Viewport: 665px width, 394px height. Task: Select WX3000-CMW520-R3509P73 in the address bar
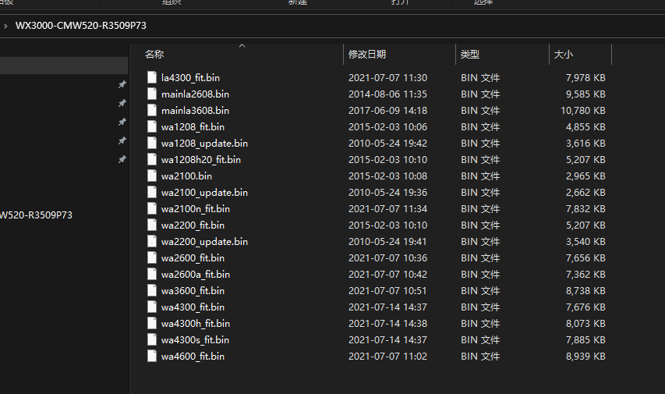[80, 26]
